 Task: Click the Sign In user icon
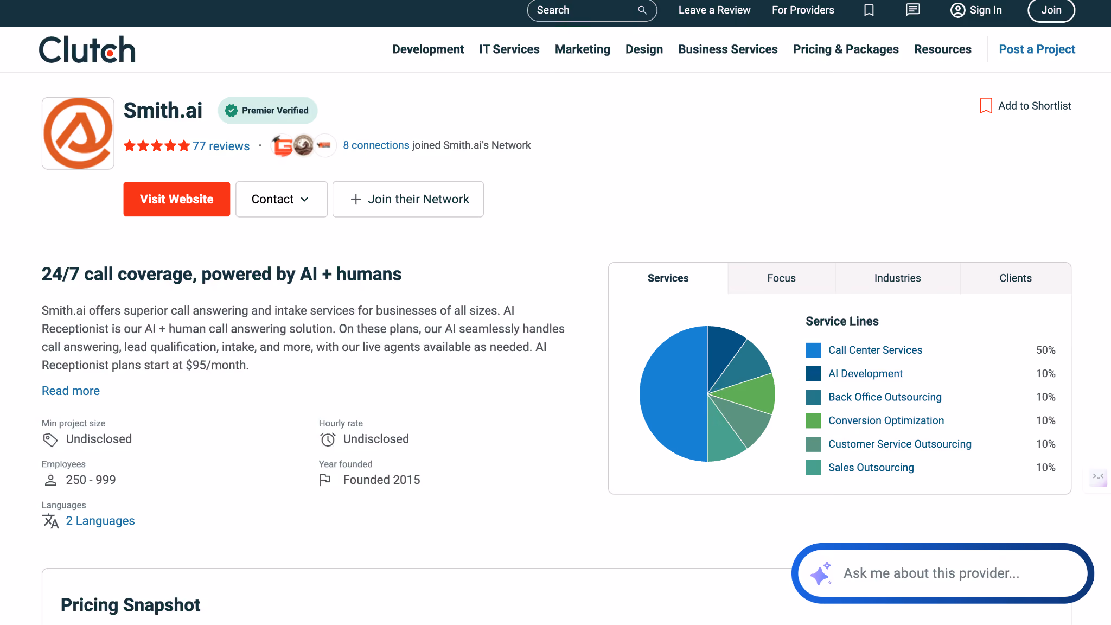click(x=958, y=10)
